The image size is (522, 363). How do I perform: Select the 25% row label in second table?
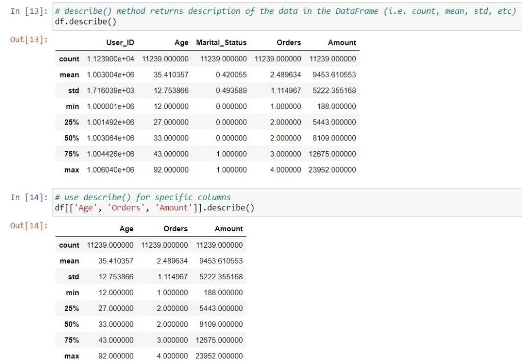coord(71,309)
